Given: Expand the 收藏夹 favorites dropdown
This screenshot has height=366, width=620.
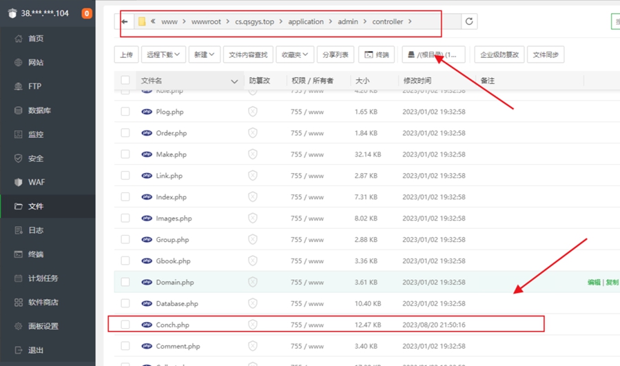Looking at the screenshot, I should (x=298, y=55).
